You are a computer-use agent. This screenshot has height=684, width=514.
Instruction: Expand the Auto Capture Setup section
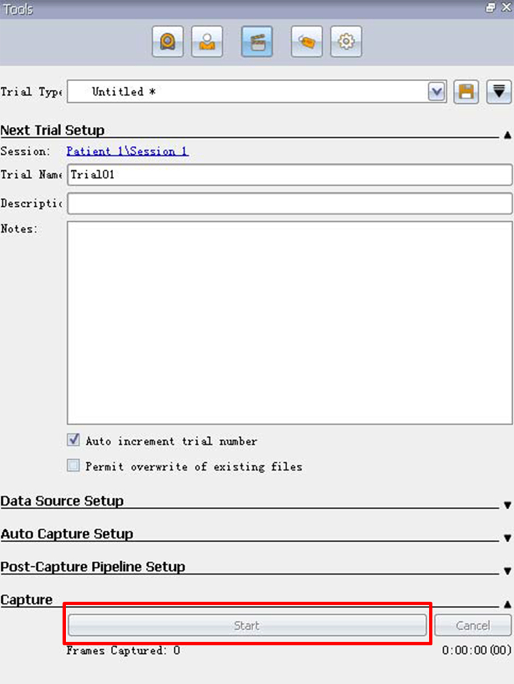[507, 538]
